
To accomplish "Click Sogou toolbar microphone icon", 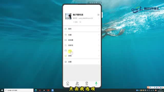I will coord(155,87).
